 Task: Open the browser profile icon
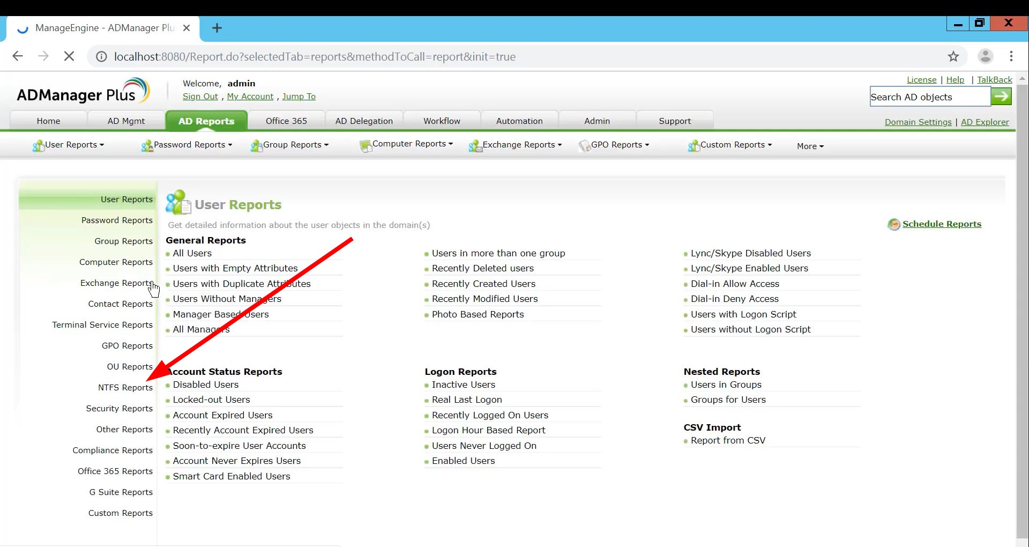pos(986,56)
